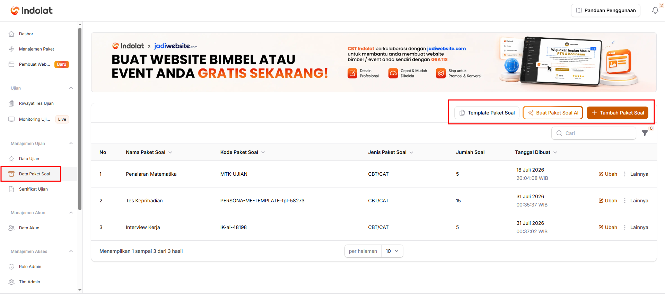Open the three-dot menu for Interview Kerja
Screen dimensions: 665x294
625,227
